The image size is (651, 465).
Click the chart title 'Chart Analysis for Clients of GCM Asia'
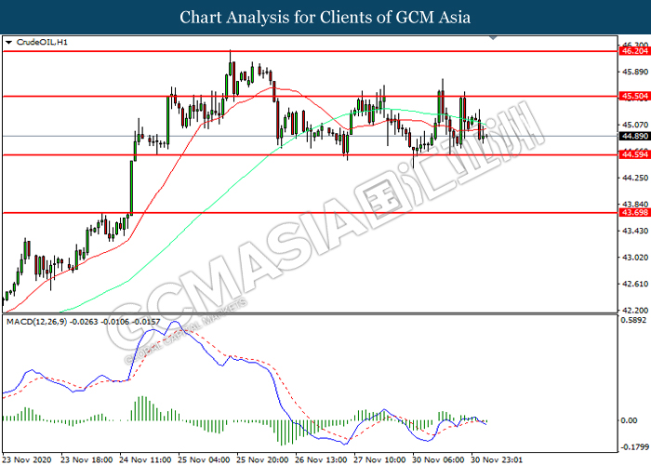(x=325, y=17)
